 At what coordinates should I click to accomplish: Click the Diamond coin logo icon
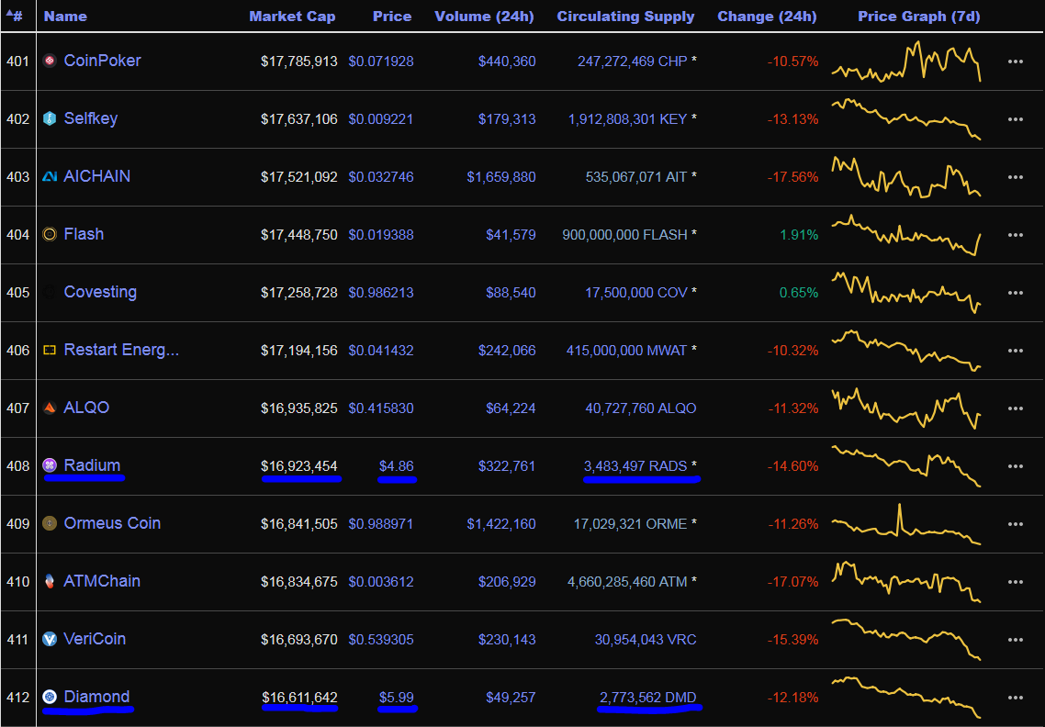pos(50,697)
